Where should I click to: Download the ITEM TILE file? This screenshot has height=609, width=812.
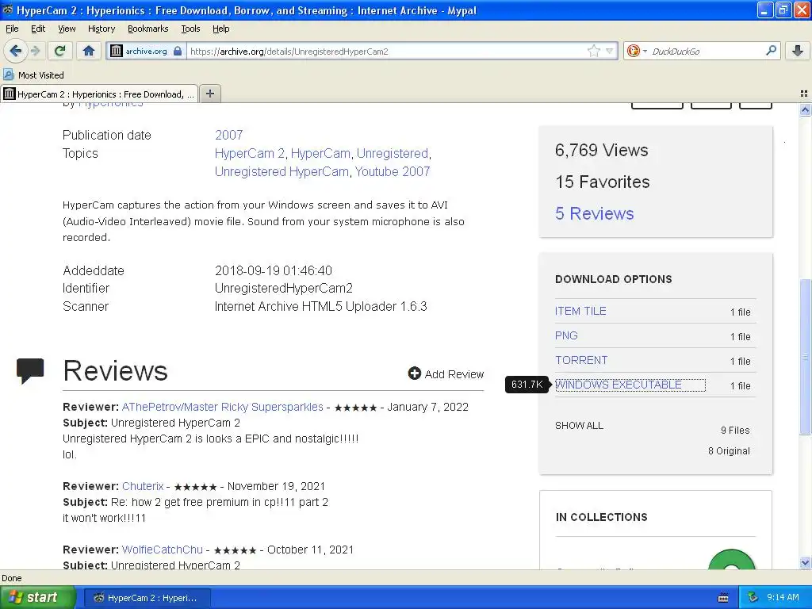tap(580, 311)
